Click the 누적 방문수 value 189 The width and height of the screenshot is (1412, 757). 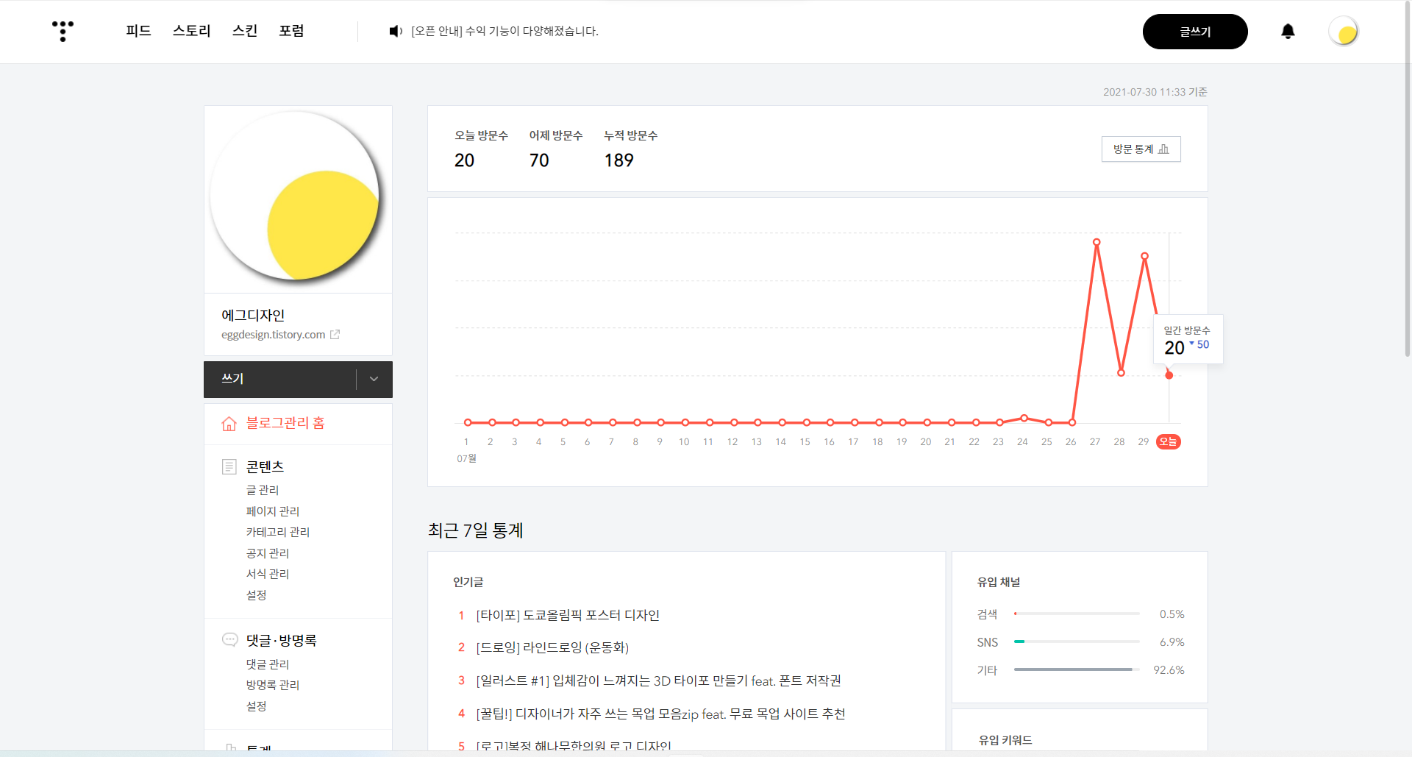(618, 160)
